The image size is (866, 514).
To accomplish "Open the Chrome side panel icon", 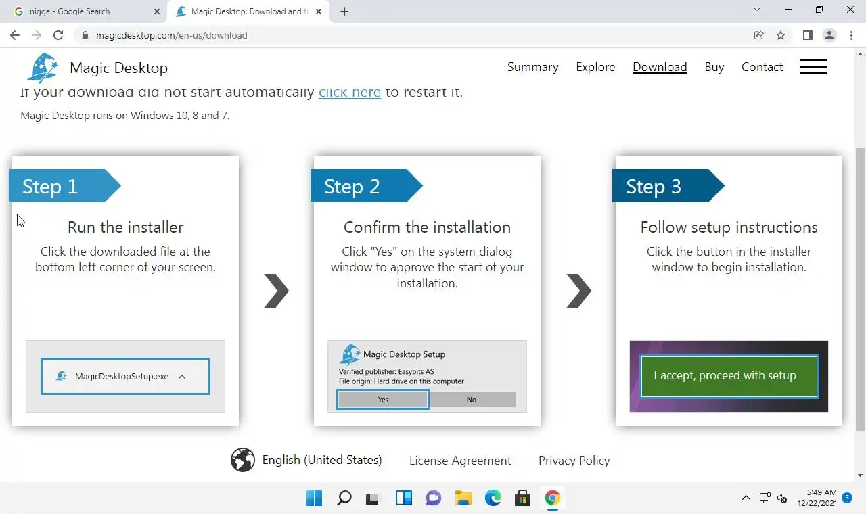I will (x=807, y=35).
